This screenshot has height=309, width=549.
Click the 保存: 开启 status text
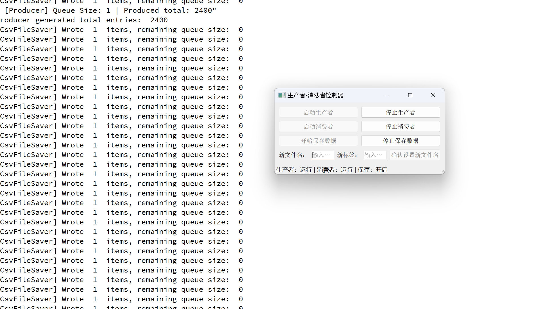coord(373,170)
